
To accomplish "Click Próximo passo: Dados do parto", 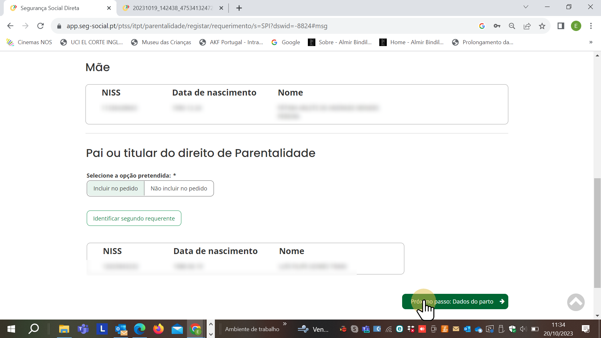I will 455,301.
